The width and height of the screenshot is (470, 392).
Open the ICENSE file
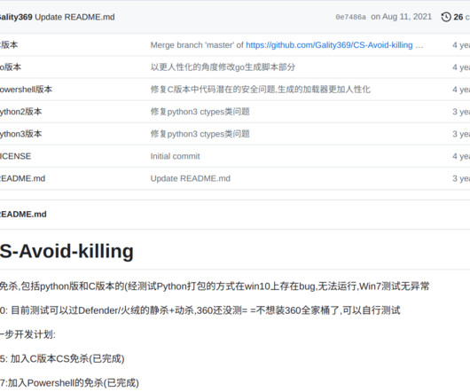click(15, 156)
